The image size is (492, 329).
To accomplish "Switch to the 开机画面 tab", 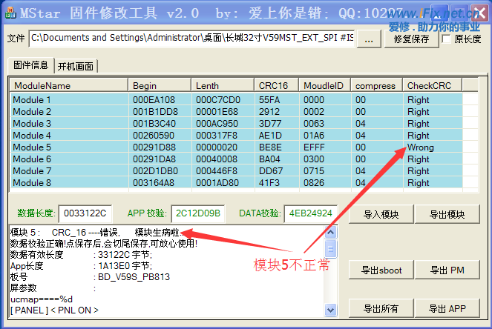I will tap(76, 66).
